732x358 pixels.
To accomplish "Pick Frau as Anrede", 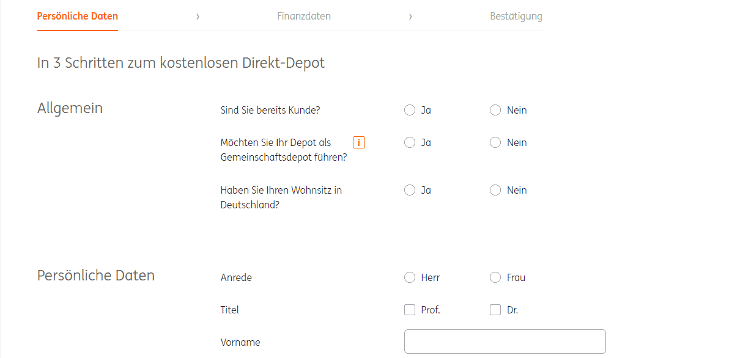I will click(x=495, y=278).
